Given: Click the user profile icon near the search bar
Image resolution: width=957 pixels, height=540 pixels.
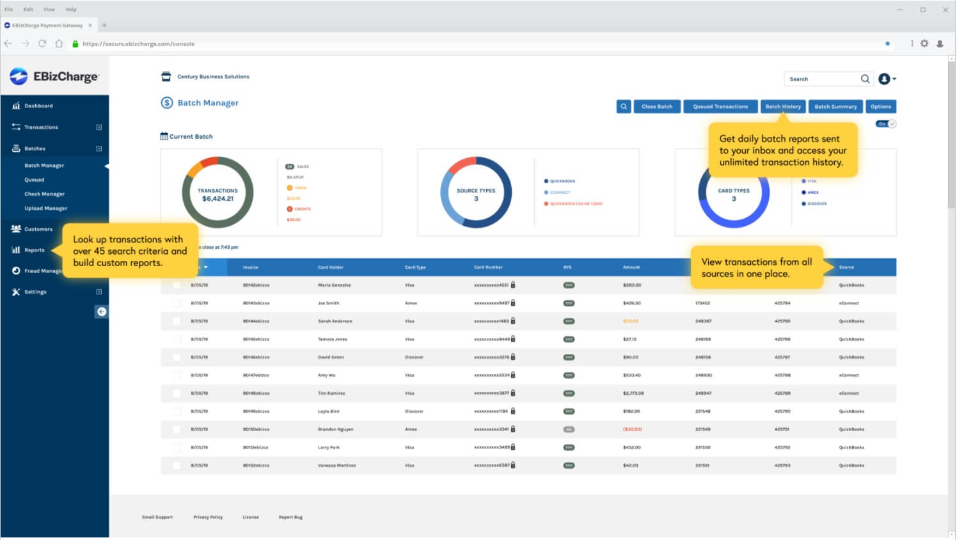Looking at the screenshot, I should [x=883, y=79].
